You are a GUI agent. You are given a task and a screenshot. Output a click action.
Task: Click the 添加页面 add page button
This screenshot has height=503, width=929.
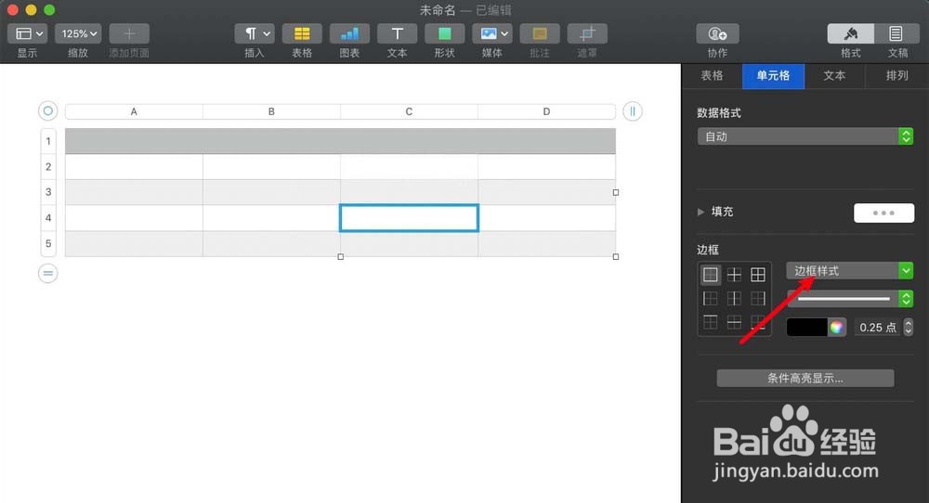[x=129, y=33]
